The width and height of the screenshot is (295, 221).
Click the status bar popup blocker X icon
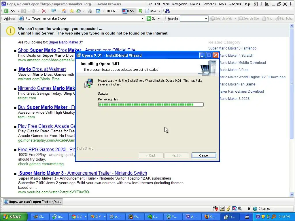pos(235,209)
